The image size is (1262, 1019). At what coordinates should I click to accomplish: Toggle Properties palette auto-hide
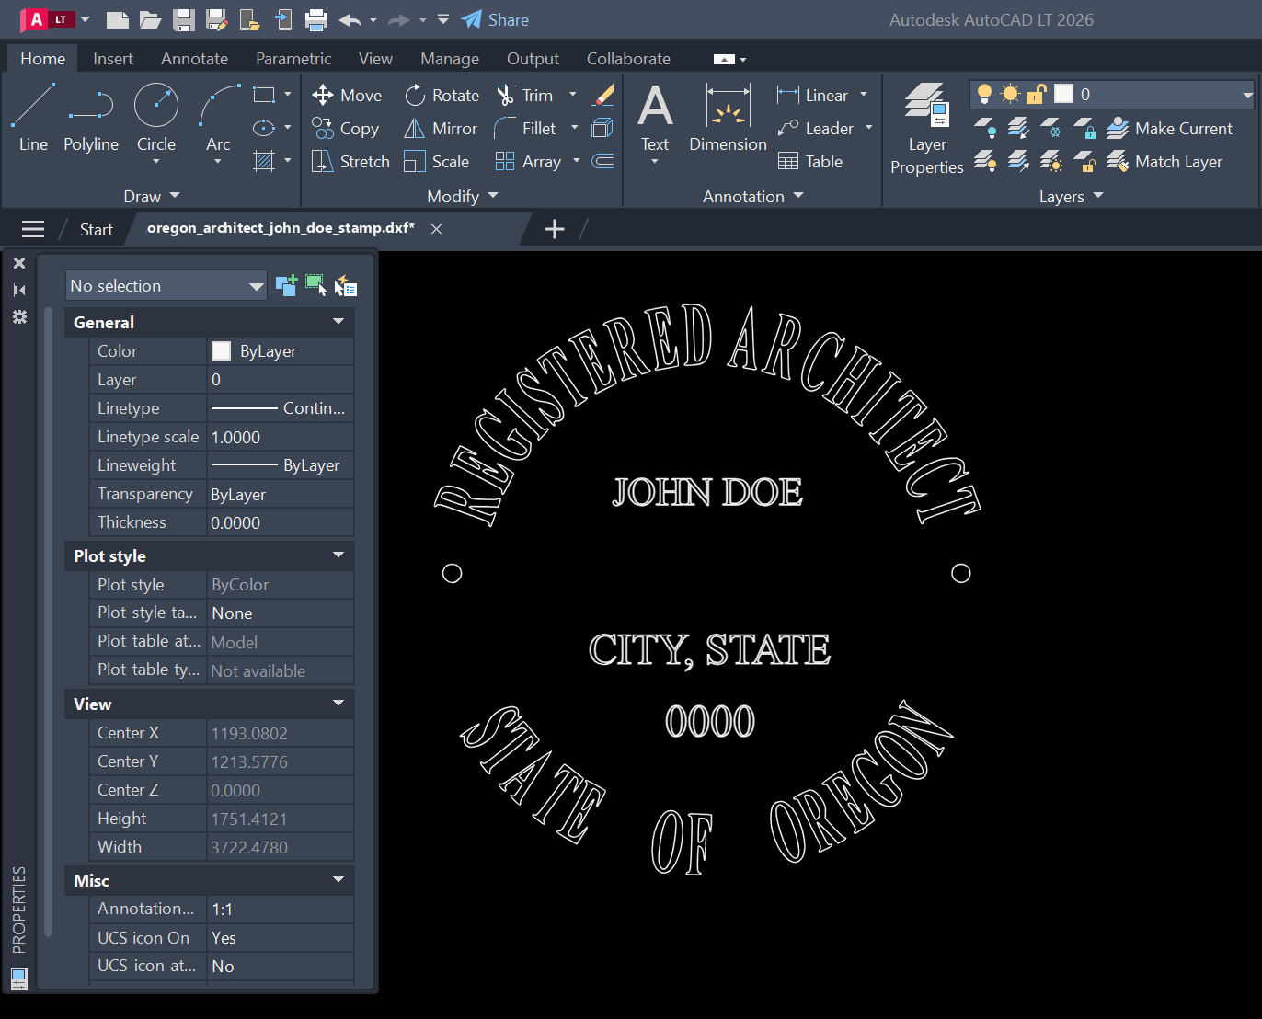click(19, 290)
